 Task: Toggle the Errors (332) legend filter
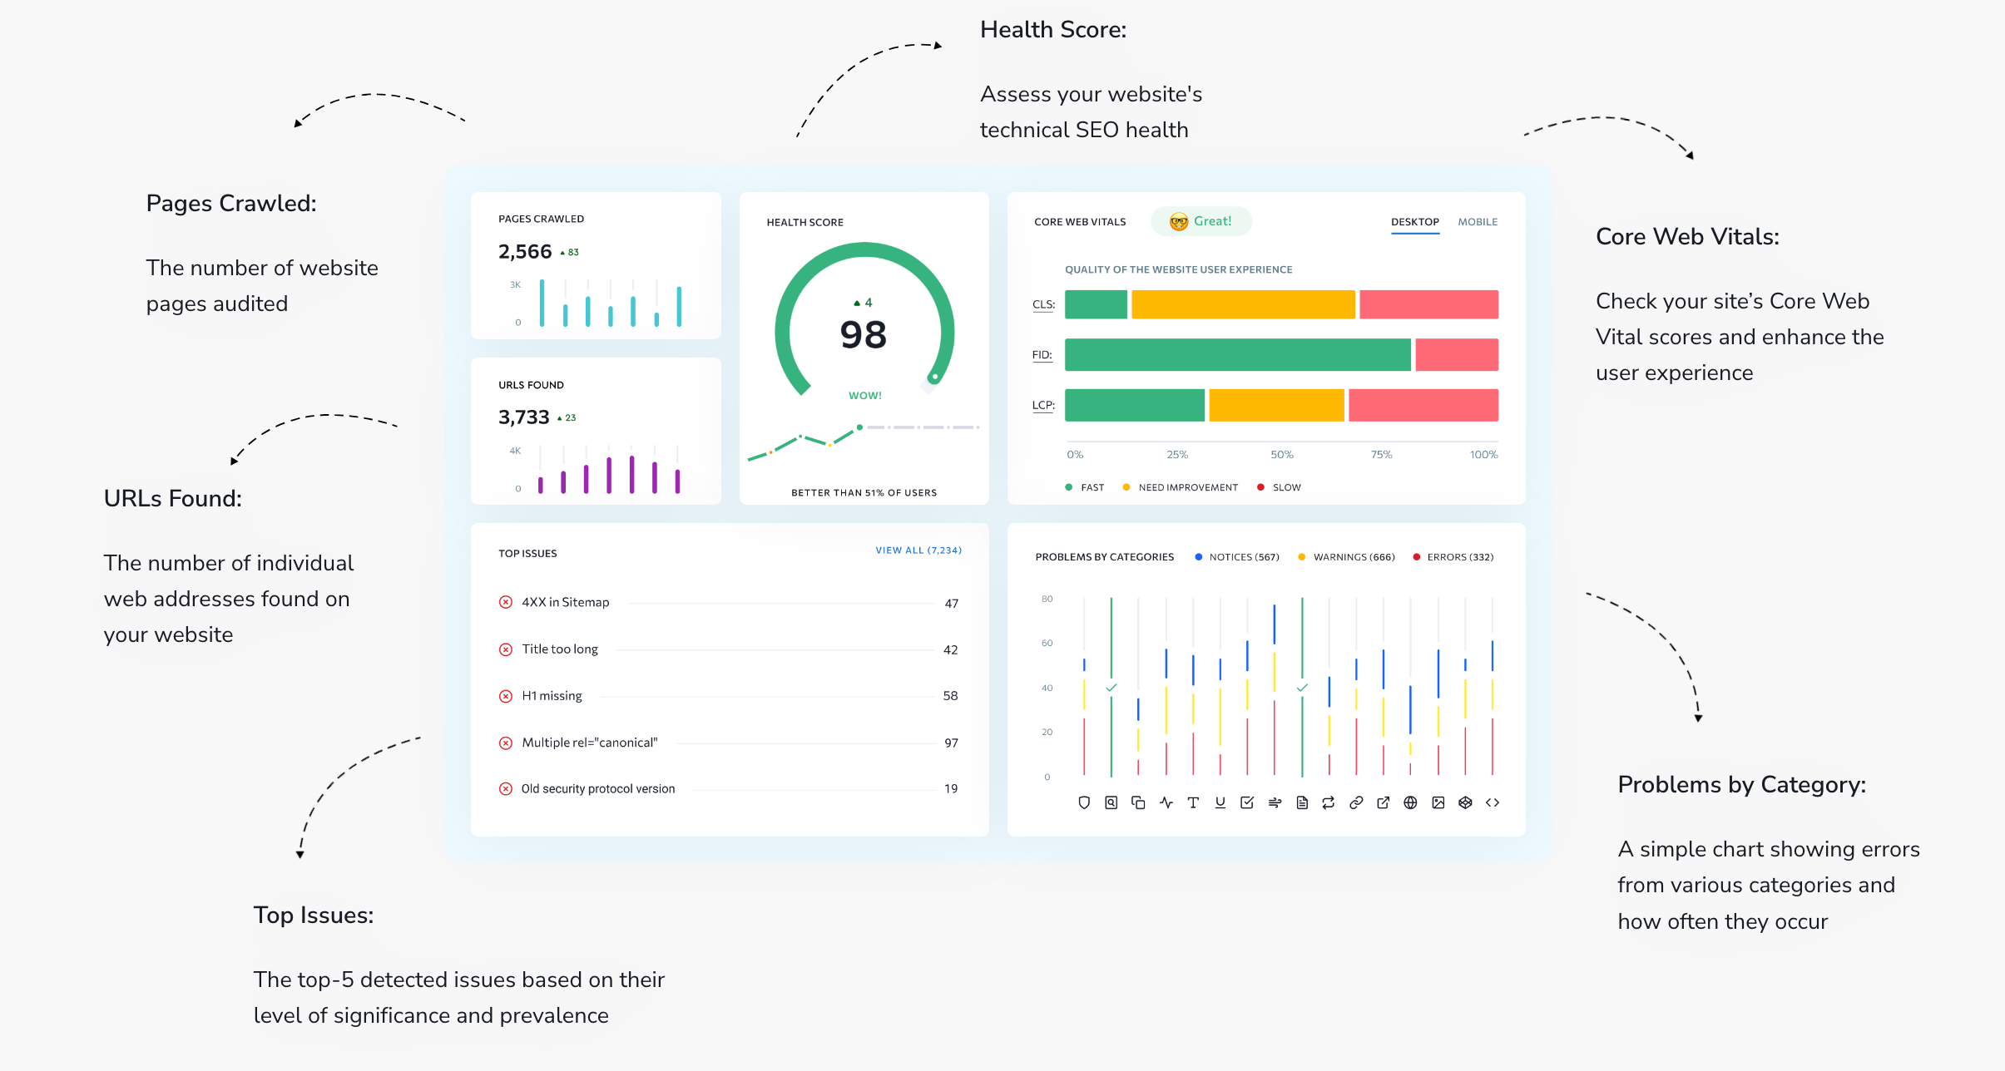(1453, 557)
